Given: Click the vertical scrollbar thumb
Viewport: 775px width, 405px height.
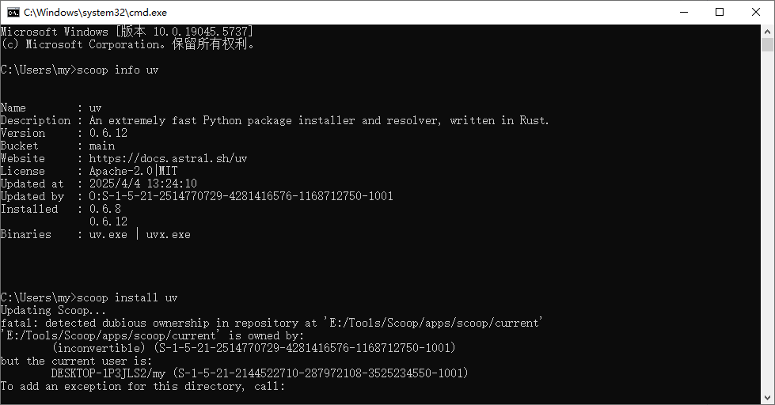Looking at the screenshot, I should click(x=768, y=46).
